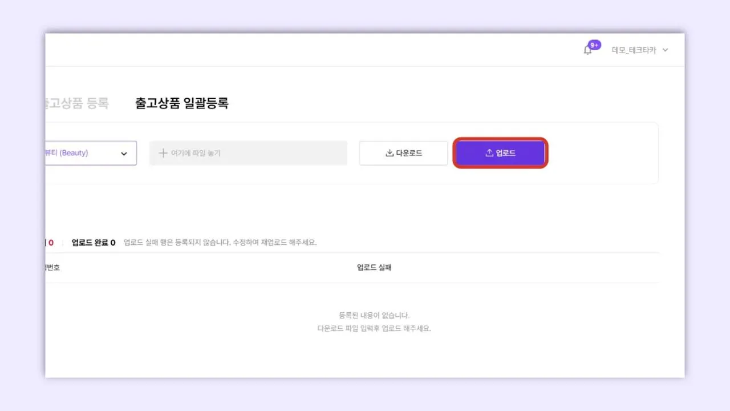Expand the 데모_테크타카 account menu
The height and width of the screenshot is (411, 730).
pos(639,50)
